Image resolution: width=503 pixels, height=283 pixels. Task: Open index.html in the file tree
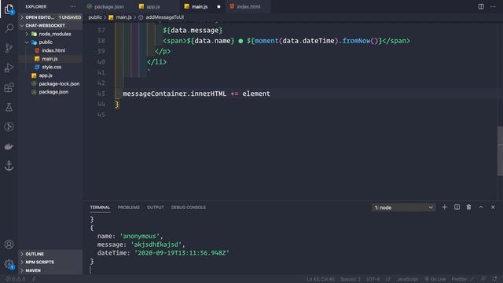pyautogui.click(x=50, y=50)
